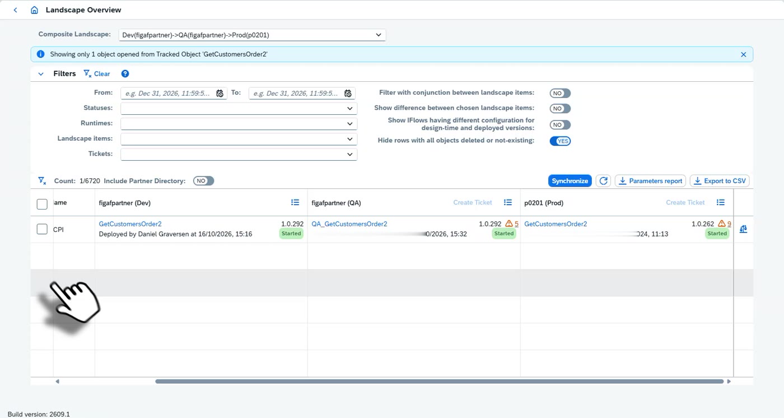Open p0201 (Prod) column list menu
Image resolution: width=784 pixels, height=418 pixels.
coord(721,202)
